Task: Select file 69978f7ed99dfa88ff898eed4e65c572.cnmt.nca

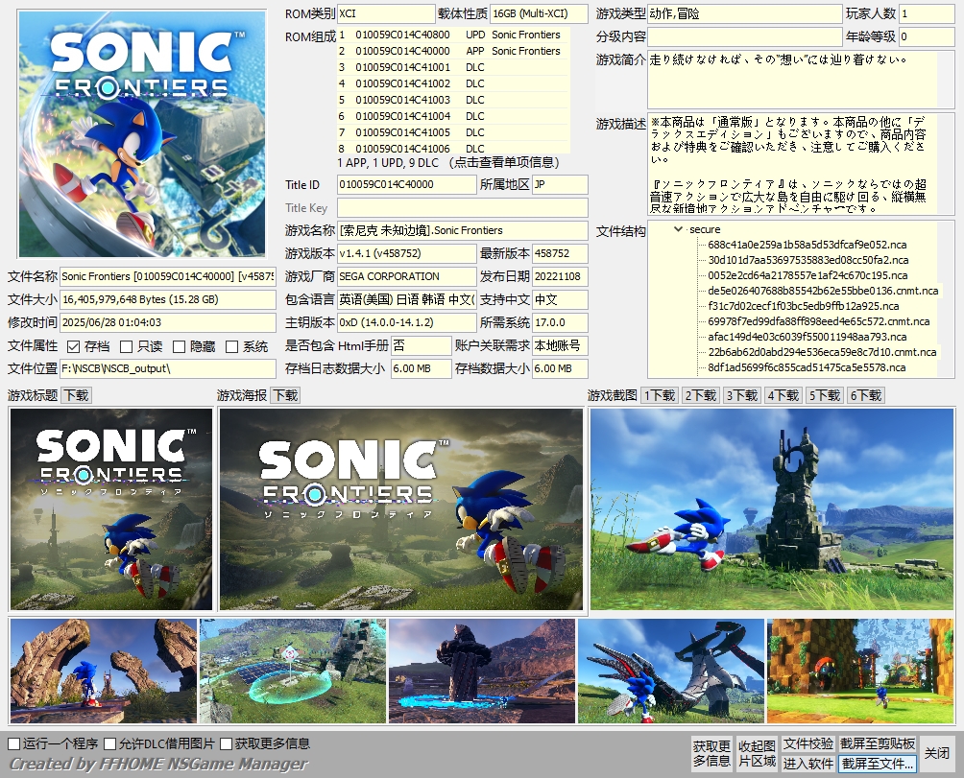Action: [818, 321]
